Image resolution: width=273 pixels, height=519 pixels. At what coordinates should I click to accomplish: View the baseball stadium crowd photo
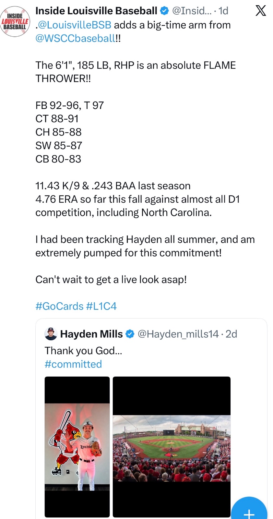coord(172,447)
